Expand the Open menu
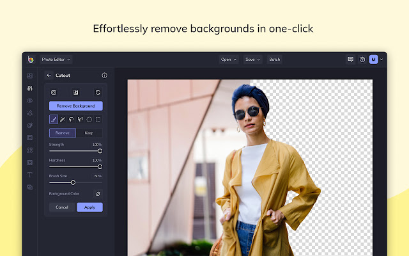Viewport: 409px width, 256px height. 229,60
